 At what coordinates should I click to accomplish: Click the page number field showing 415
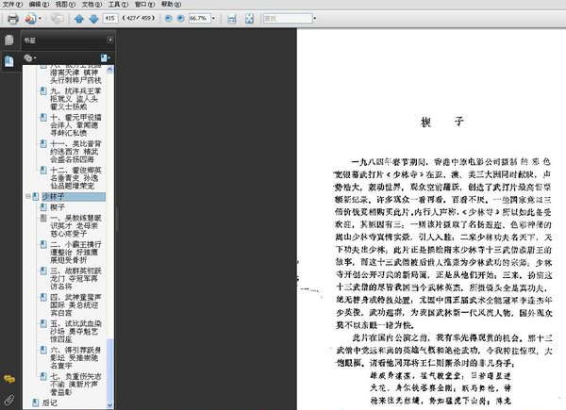[x=110, y=18]
